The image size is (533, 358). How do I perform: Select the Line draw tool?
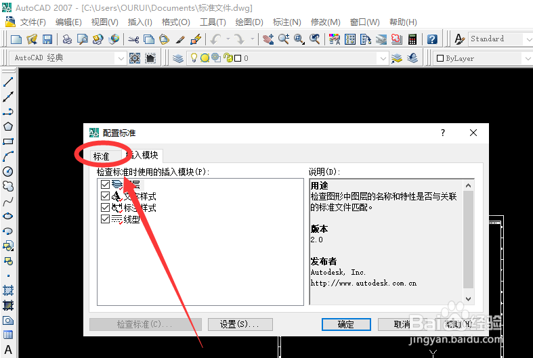[8, 82]
